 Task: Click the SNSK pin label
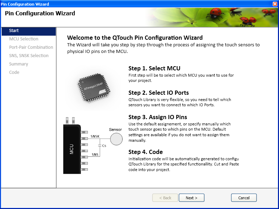coord(95,136)
